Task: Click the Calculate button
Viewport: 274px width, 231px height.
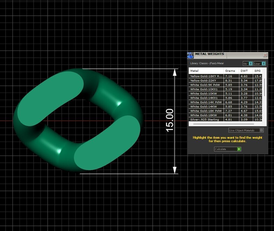Action: (x=227, y=149)
